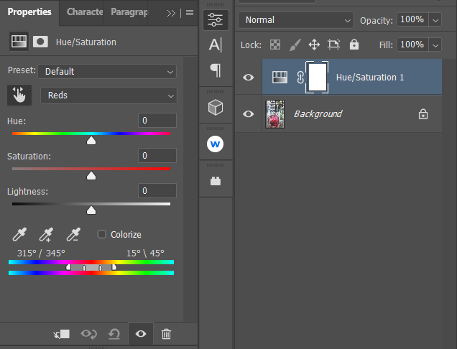Image resolution: width=457 pixels, height=349 pixels.
Task: Enable the Colorize checkbox
Action: click(101, 234)
